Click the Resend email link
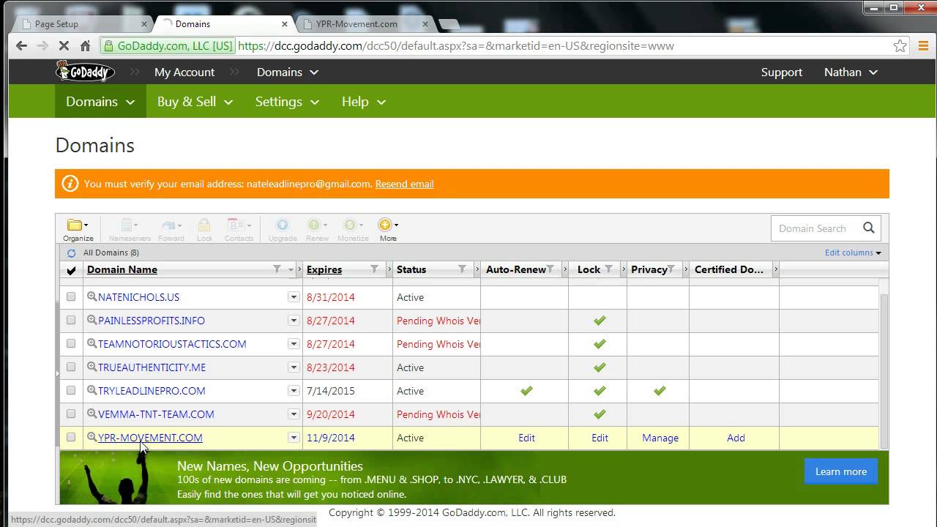Image resolution: width=937 pixels, height=527 pixels. (x=404, y=184)
